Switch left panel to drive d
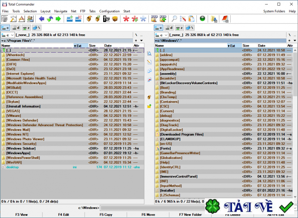 coord(16,28)
